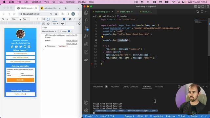This screenshot has width=210, height=118.
Task: Open console settings gear
Action: tap(79, 24)
